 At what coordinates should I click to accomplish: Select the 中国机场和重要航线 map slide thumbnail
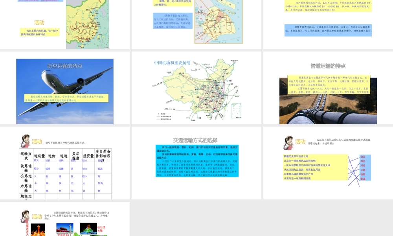click(196, 88)
